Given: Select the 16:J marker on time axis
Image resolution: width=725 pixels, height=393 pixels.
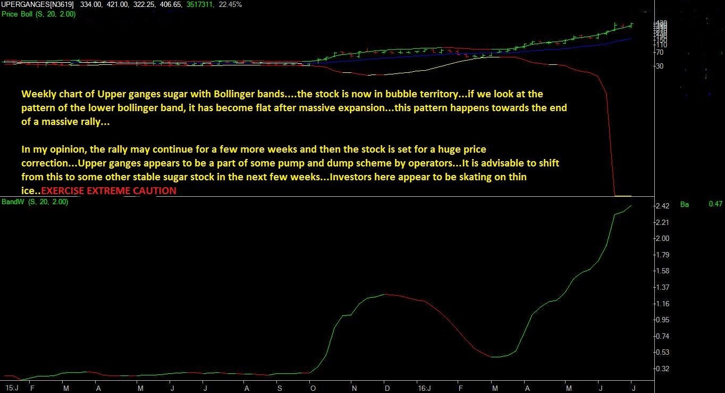Looking at the screenshot, I should [x=424, y=388].
